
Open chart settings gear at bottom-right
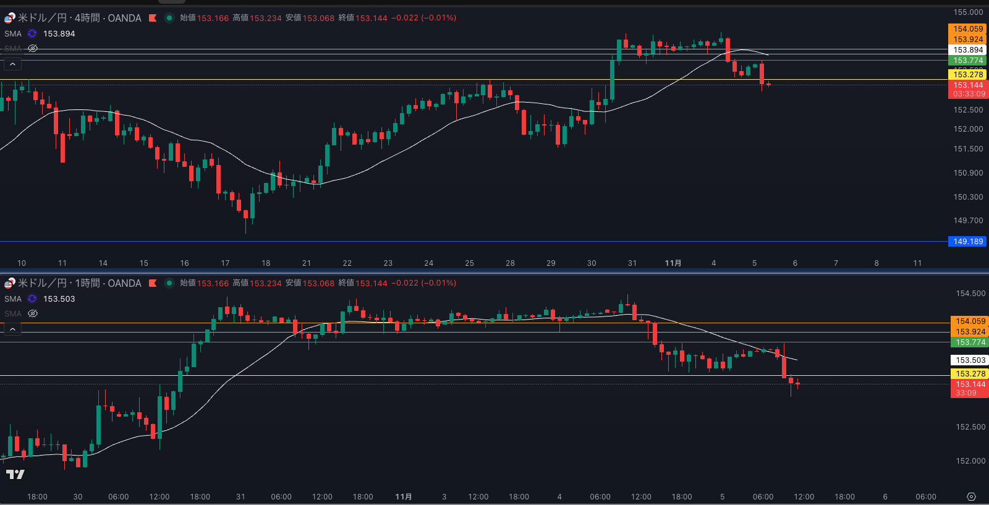tap(971, 497)
